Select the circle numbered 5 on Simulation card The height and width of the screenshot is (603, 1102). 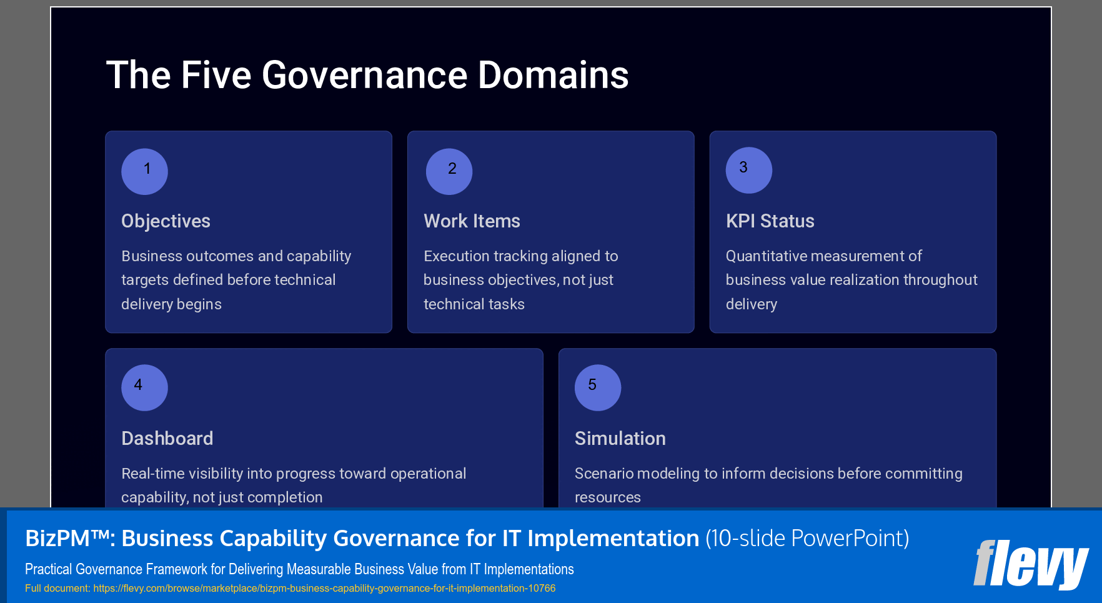pyautogui.click(x=597, y=387)
